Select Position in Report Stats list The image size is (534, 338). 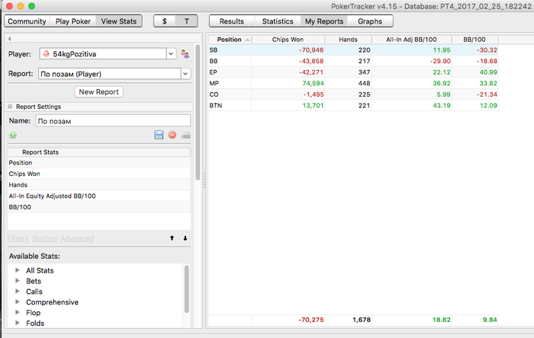click(98, 163)
